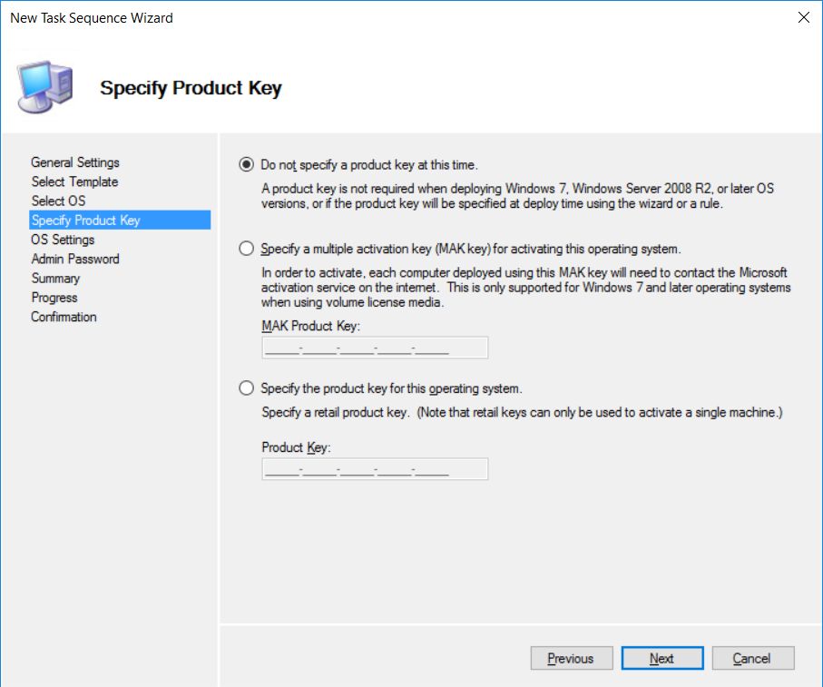The image size is (823, 687).
Task: Click the 'Specify Product Key' page heading
Action: 191,88
